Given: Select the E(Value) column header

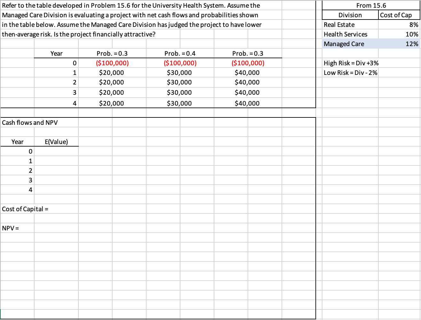Looking at the screenshot, I should click(56, 141).
